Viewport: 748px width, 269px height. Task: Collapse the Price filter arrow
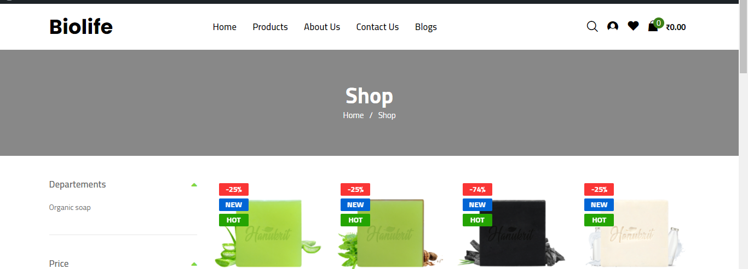[194, 264]
